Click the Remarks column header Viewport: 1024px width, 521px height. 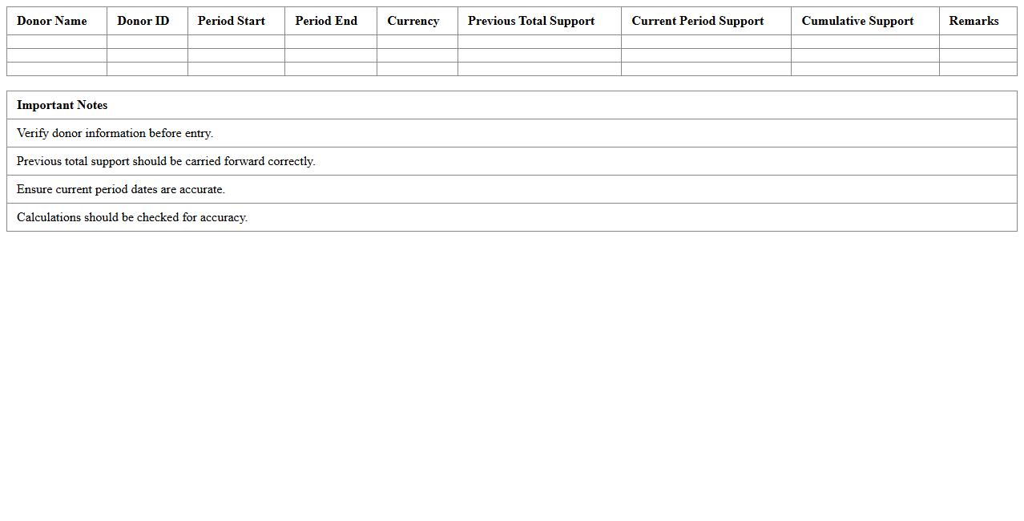[974, 21]
